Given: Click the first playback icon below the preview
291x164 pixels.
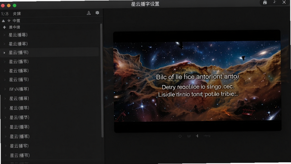Looking at the screenshot, I should [x=180, y=136].
